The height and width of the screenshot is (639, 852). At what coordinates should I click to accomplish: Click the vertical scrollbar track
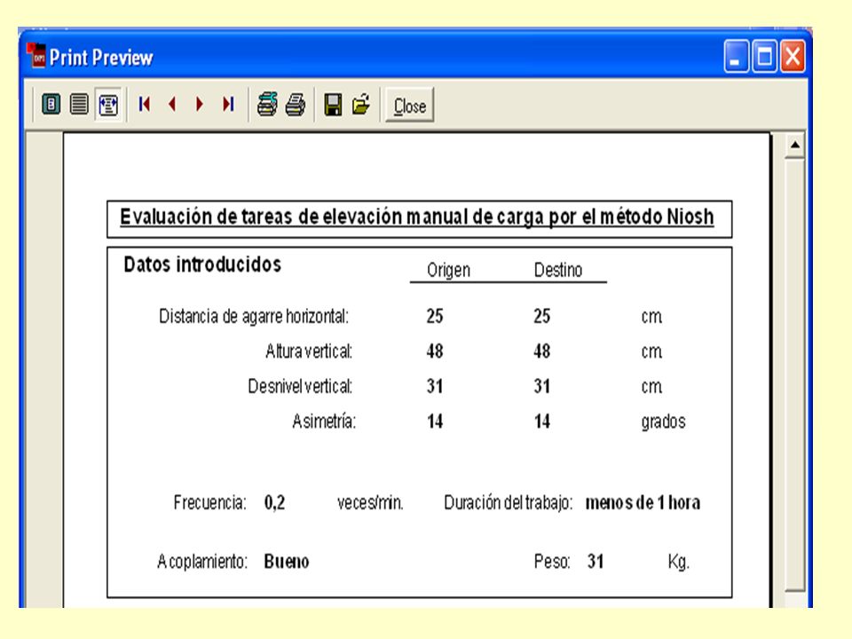795,374
